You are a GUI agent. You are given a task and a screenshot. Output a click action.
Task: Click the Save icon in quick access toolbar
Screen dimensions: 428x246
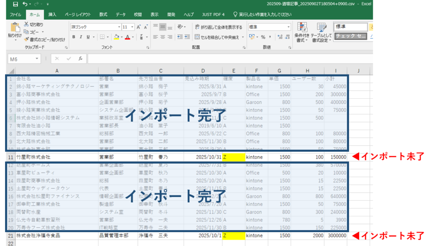[x=15, y=4]
